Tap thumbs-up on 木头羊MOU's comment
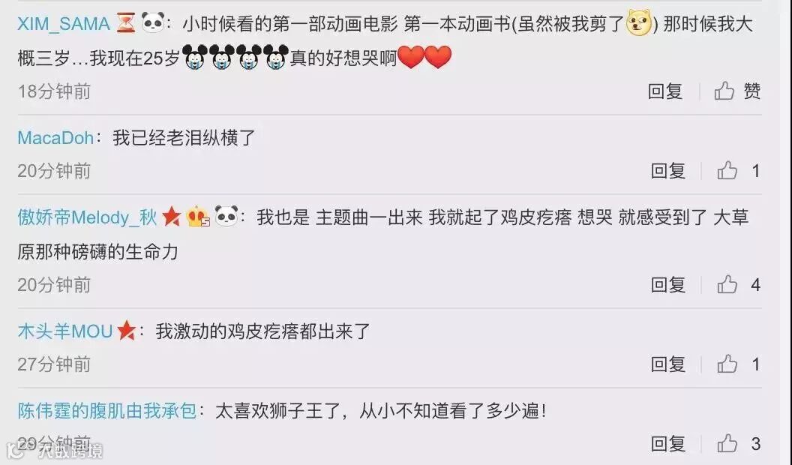Image resolution: width=792 pixels, height=465 pixels. click(x=727, y=364)
